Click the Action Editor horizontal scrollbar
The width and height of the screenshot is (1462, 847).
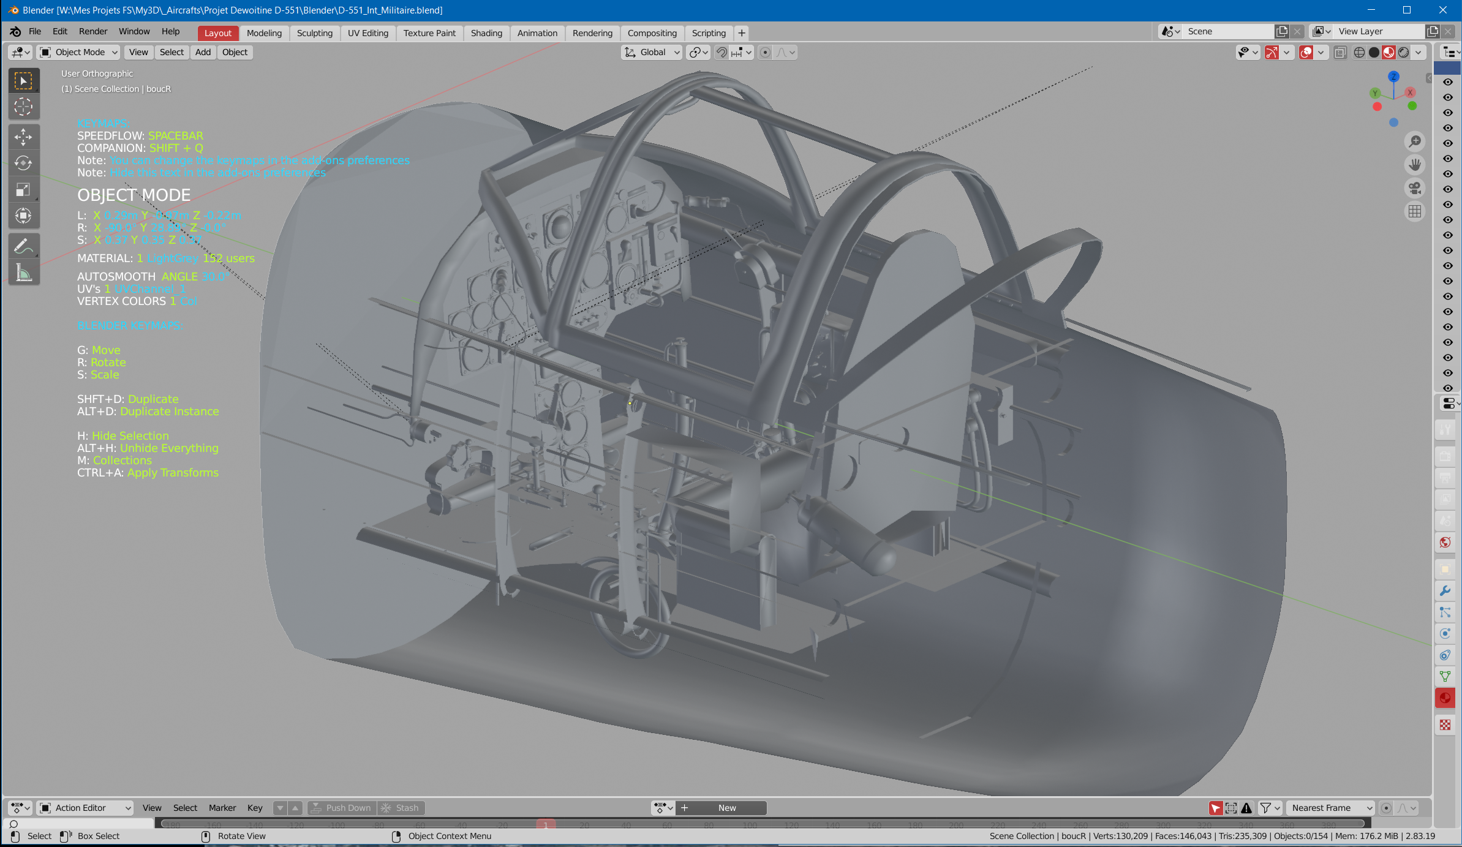point(764,823)
